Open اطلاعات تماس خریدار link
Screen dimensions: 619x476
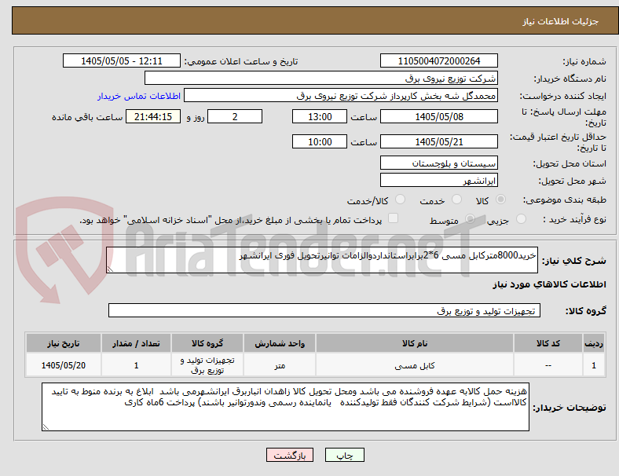(x=139, y=96)
